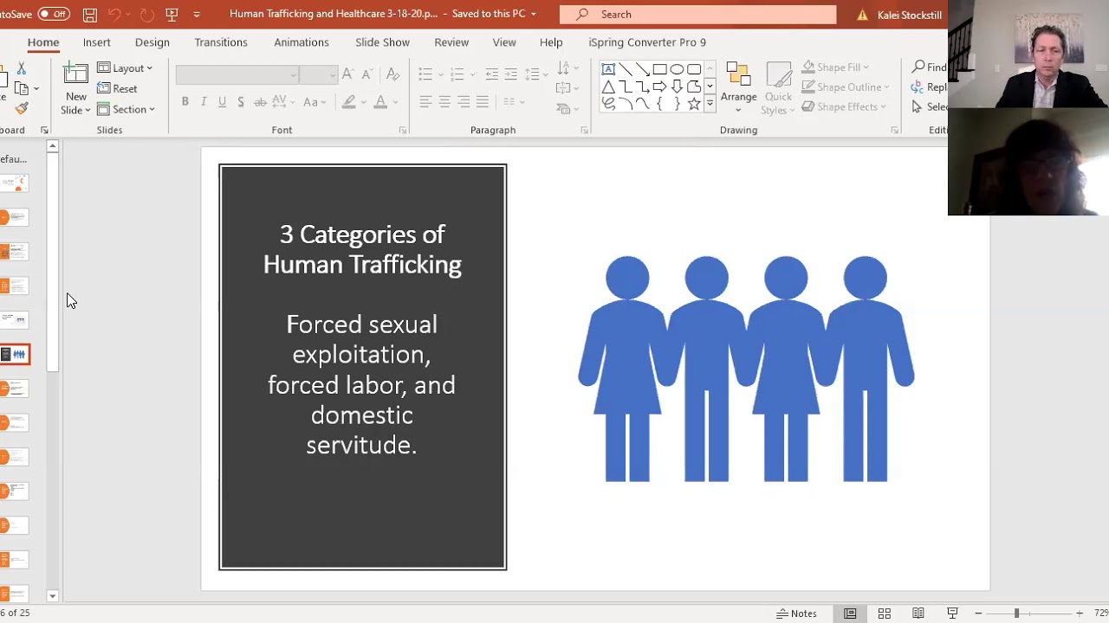Switch to the Transitions tab

click(x=221, y=42)
